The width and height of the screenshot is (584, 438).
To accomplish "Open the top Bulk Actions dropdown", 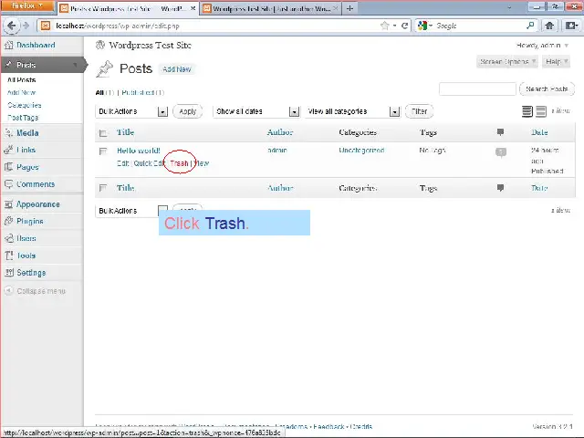I will 131,111.
